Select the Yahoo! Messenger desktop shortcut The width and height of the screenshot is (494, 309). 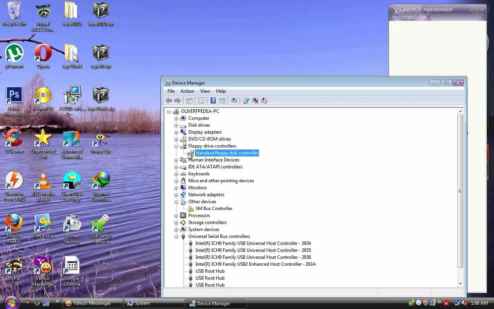point(43,272)
